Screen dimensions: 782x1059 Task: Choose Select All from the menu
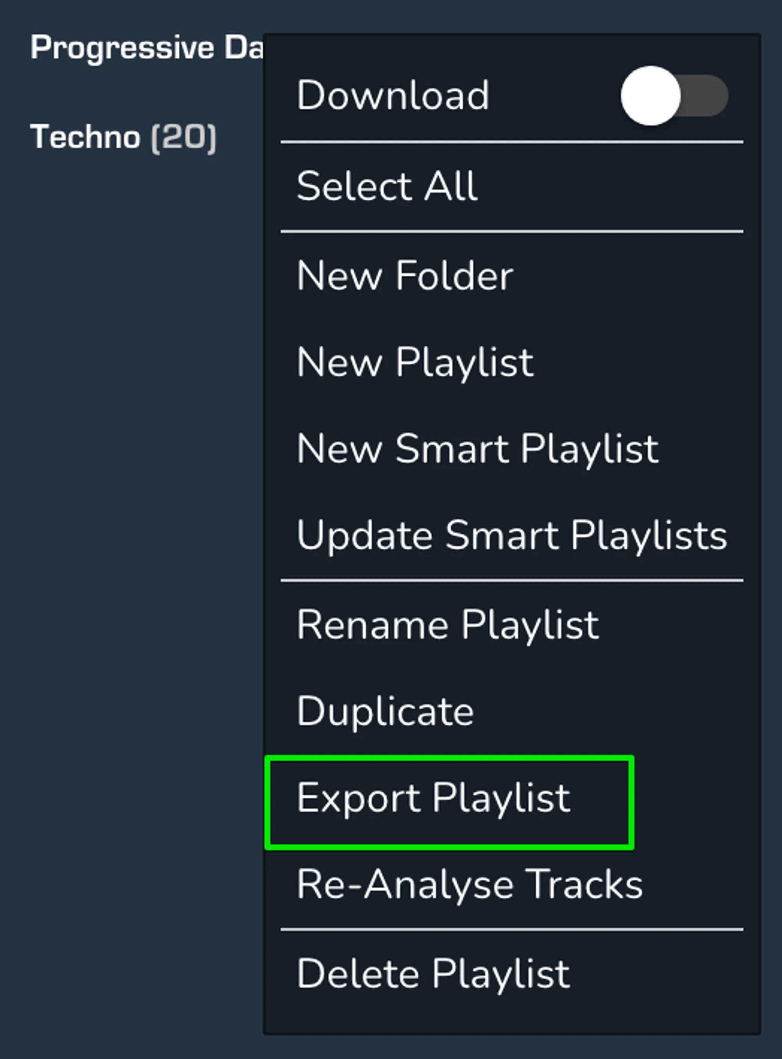[x=387, y=185]
